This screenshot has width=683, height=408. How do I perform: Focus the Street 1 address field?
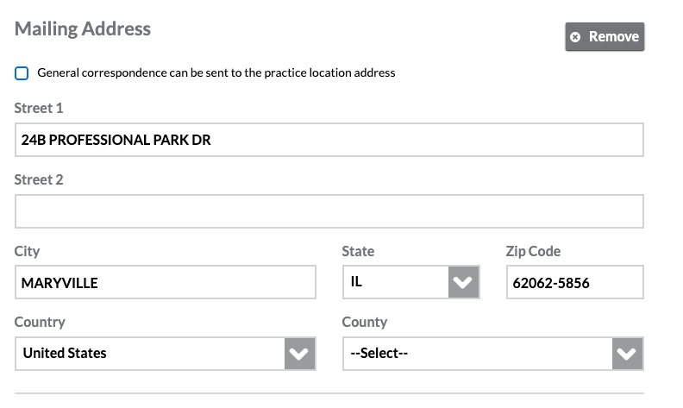329,140
